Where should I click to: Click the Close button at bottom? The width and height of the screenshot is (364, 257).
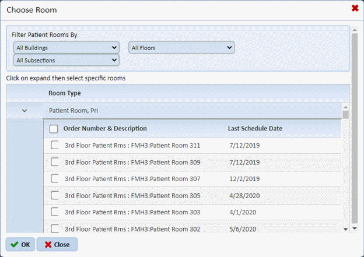(x=57, y=245)
